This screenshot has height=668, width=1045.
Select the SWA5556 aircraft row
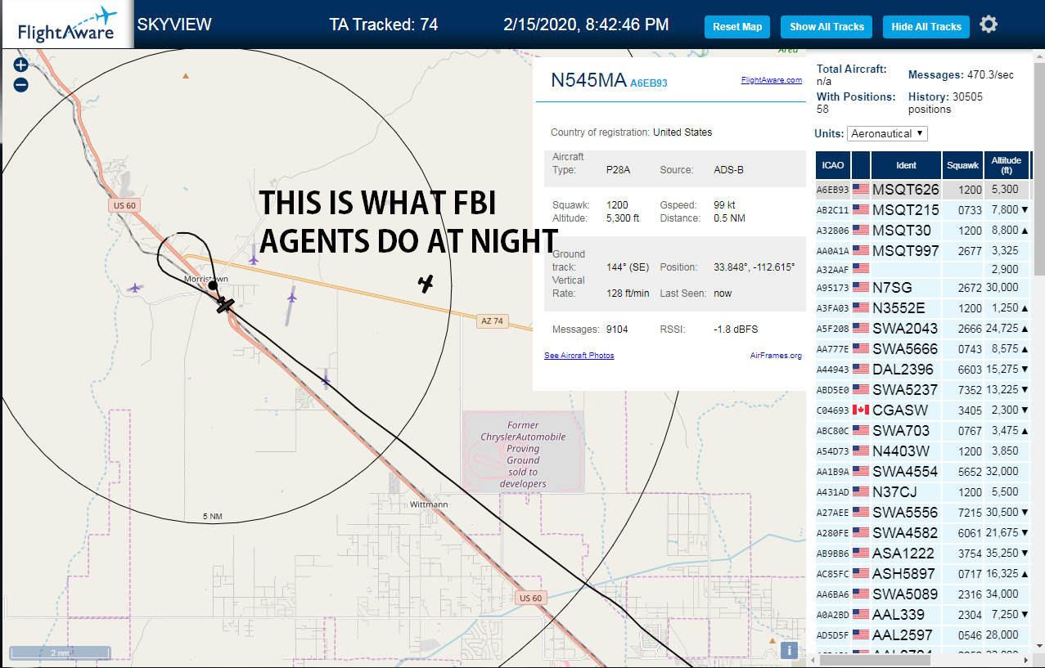924,512
